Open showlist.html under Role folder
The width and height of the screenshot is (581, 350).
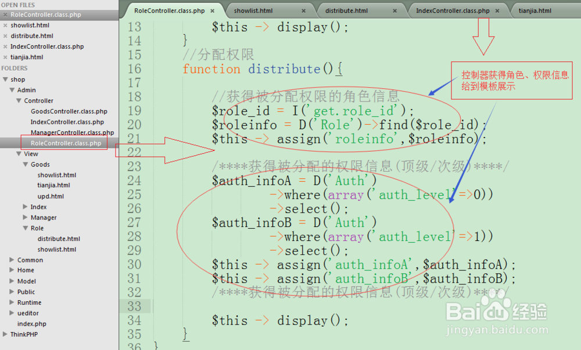[57, 250]
